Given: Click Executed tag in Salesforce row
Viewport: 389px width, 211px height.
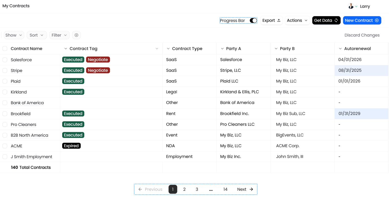Looking at the screenshot, I should coord(73,60).
